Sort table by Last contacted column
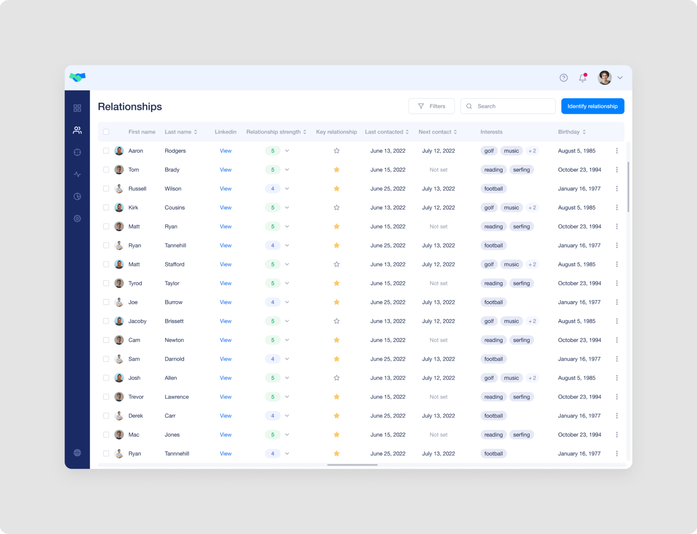Screen dimensions: 697x534 [x=387, y=132]
